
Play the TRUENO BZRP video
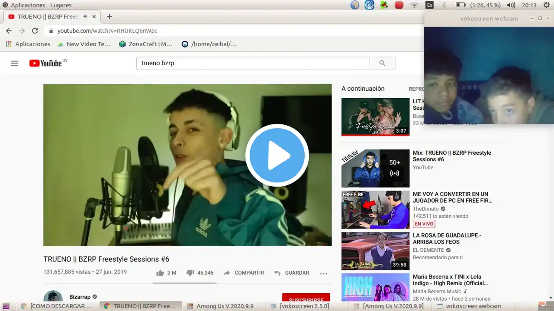(x=277, y=155)
